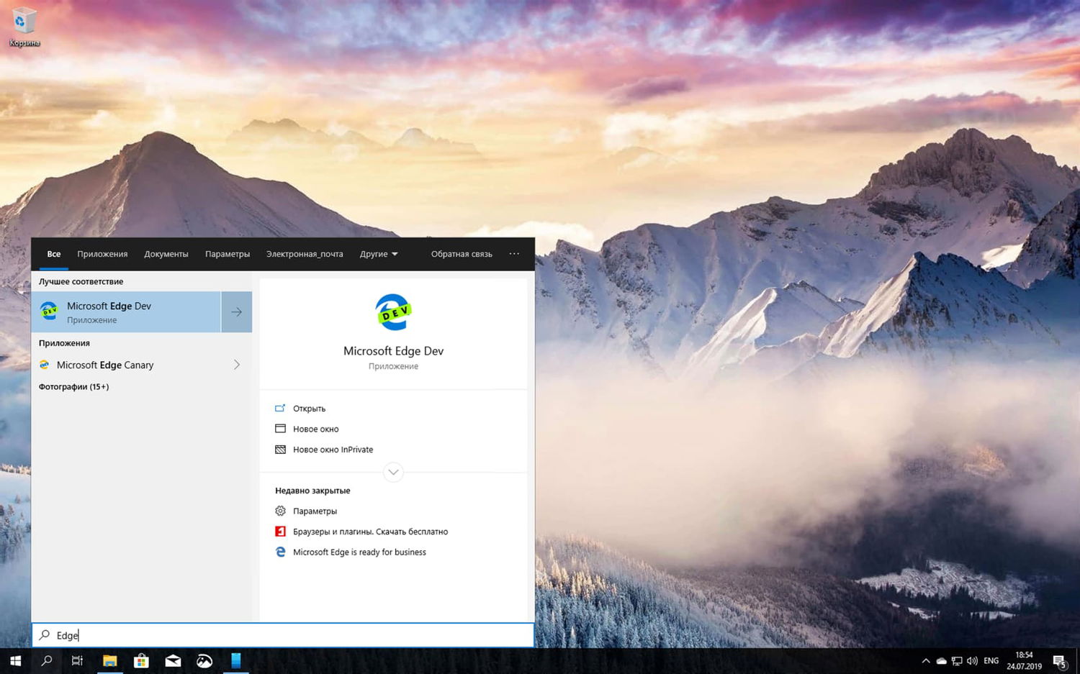The image size is (1080, 674).
Task: Open the Microsoft Edge Dev icon in Best match
Action: [x=48, y=311]
